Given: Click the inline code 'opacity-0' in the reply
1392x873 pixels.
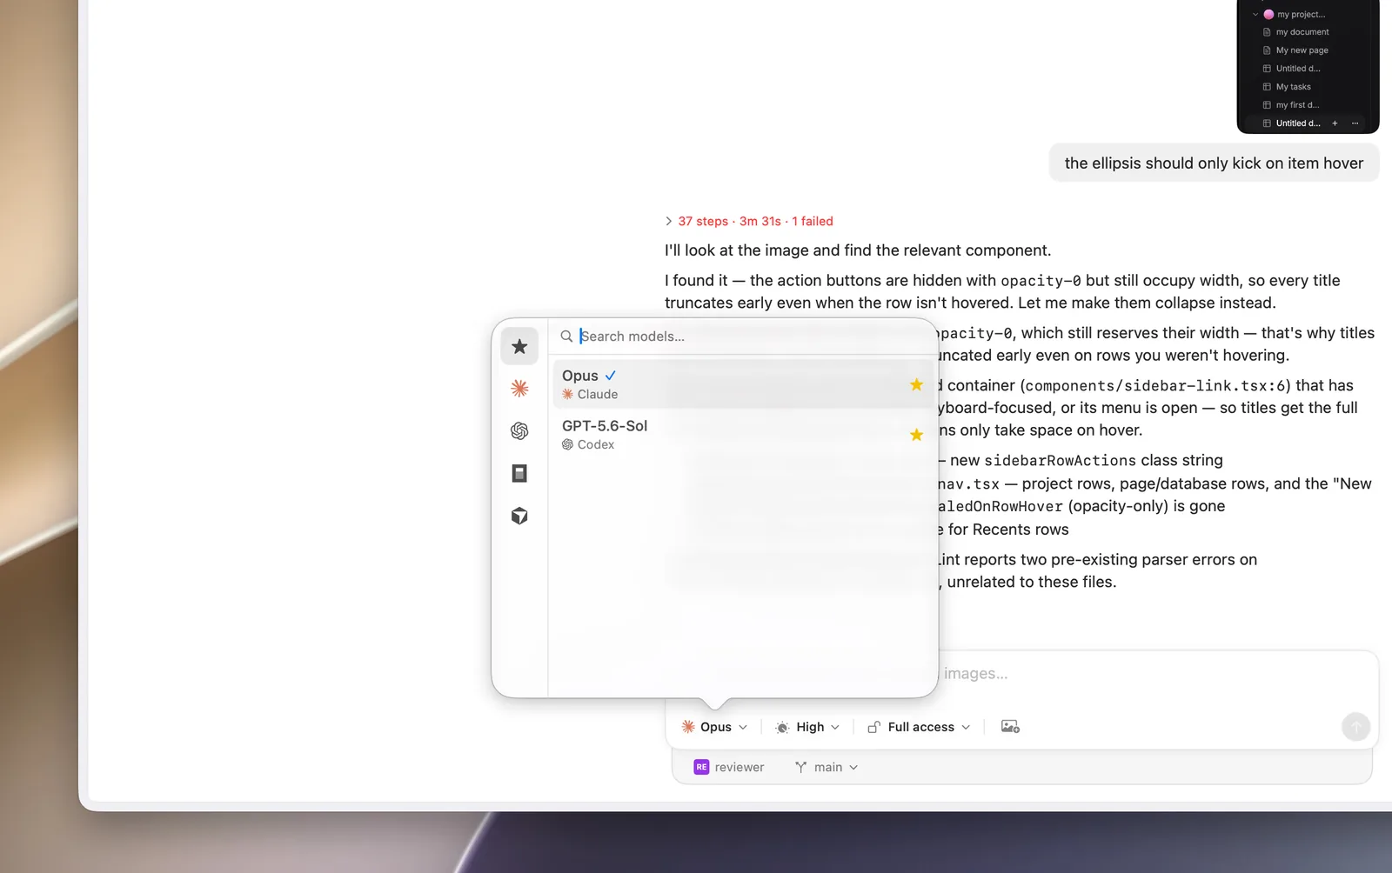Looking at the screenshot, I should click(x=1041, y=281).
